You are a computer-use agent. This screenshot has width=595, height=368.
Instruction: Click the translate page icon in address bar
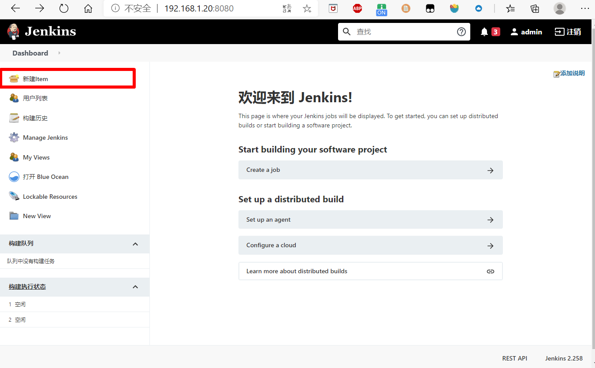pos(287,8)
